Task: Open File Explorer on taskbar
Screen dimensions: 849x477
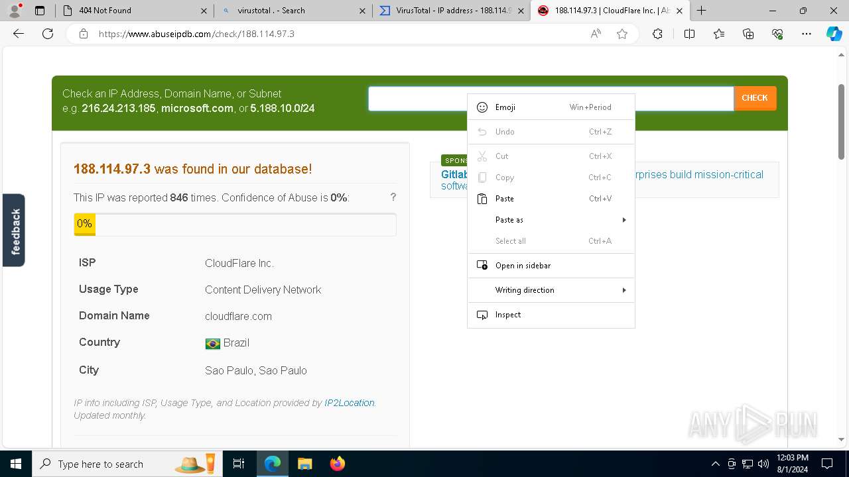Action: (304, 464)
